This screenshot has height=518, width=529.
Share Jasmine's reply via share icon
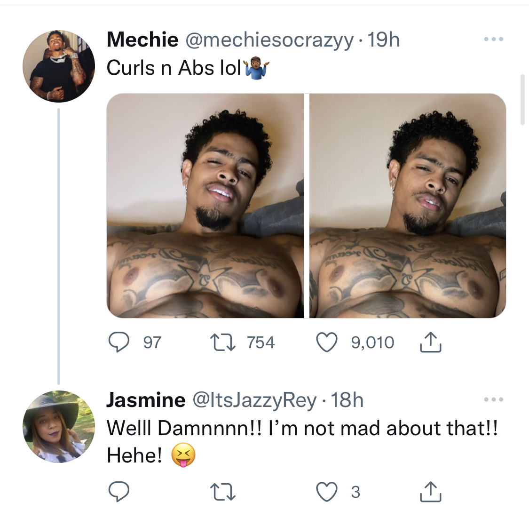430,492
